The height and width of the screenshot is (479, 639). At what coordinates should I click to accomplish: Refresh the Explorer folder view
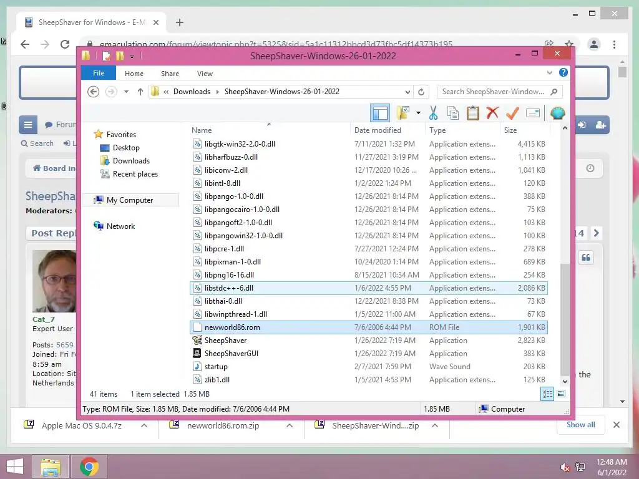click(421, 92)
